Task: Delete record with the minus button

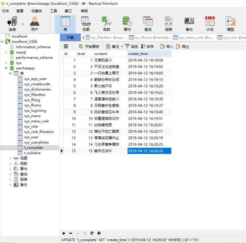Action: click(x=71, y=233)
